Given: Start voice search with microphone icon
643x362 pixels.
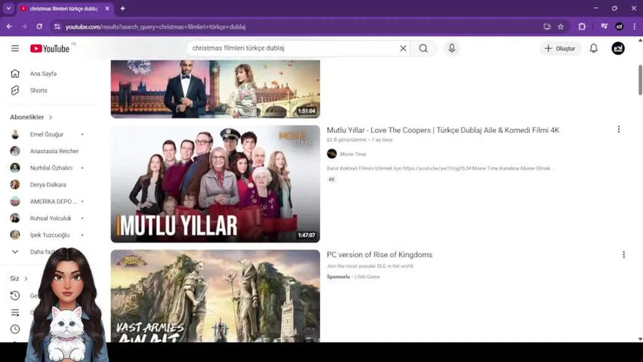Looking at the screenshot, I should click(452, 48).
